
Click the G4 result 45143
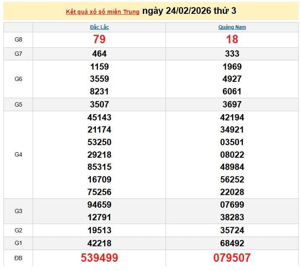point(99,117)
